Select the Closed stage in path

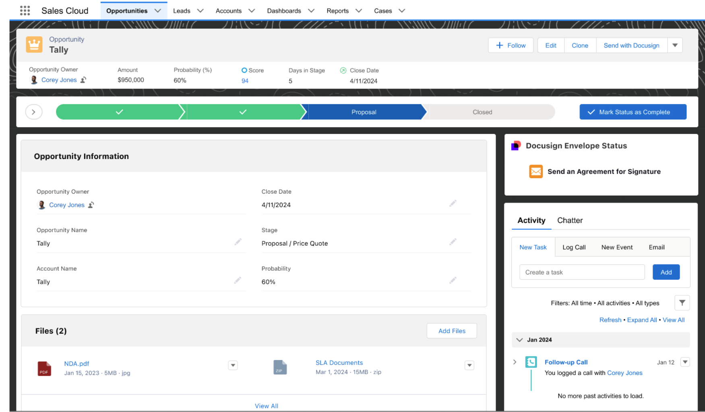click(489, 112)
